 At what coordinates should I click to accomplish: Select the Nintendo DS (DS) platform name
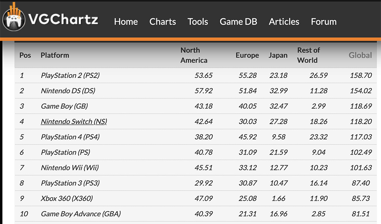click(x=68, y=91)
